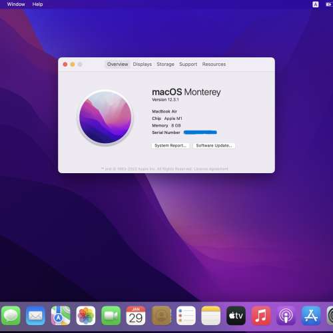Click the Serial Number label
The height and width of the screenshot is (333, 333).
[166, 133]
